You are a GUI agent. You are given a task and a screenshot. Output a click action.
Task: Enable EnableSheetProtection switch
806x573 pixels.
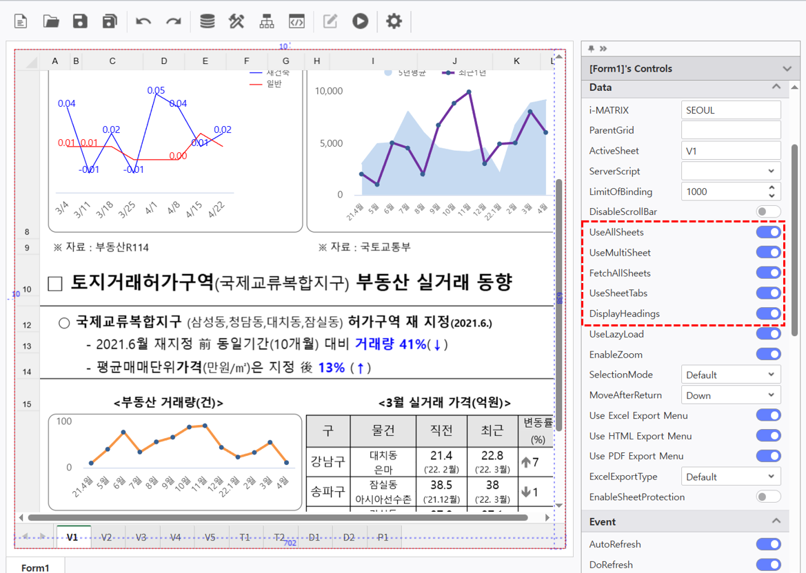pyautogui.click(x=769, y=497)
